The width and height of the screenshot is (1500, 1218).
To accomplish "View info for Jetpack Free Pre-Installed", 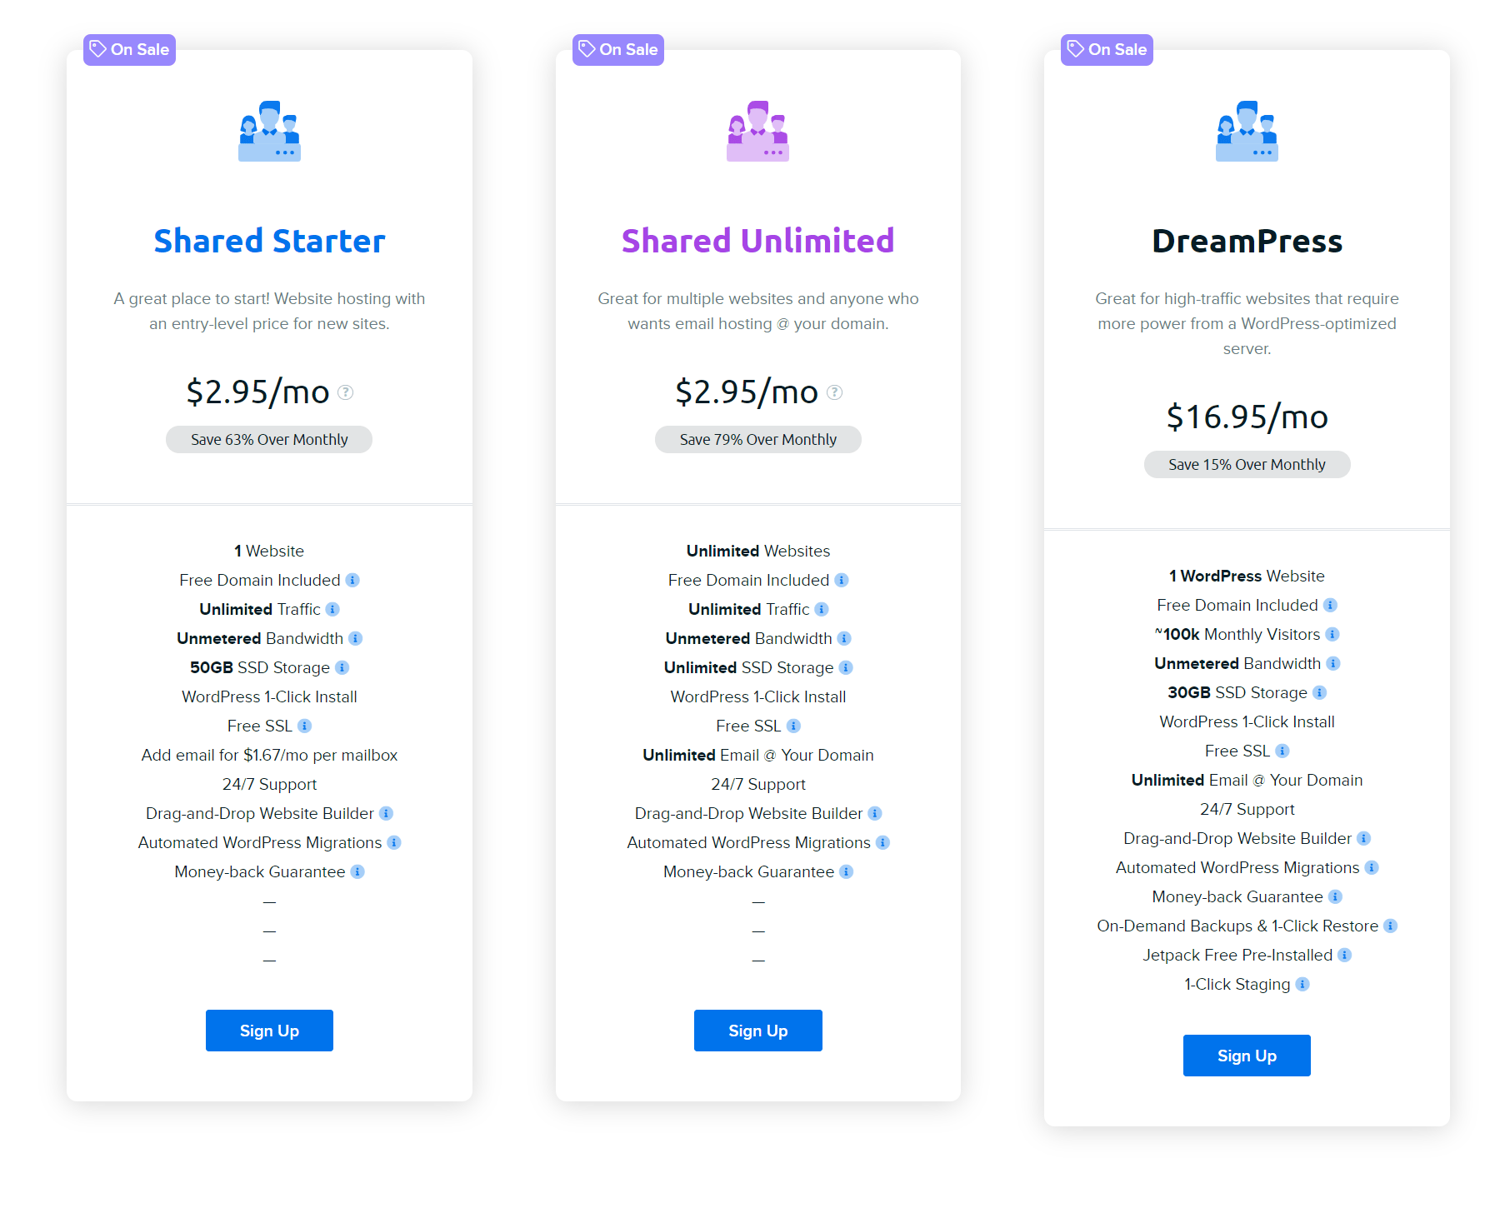I will 1345,955.
